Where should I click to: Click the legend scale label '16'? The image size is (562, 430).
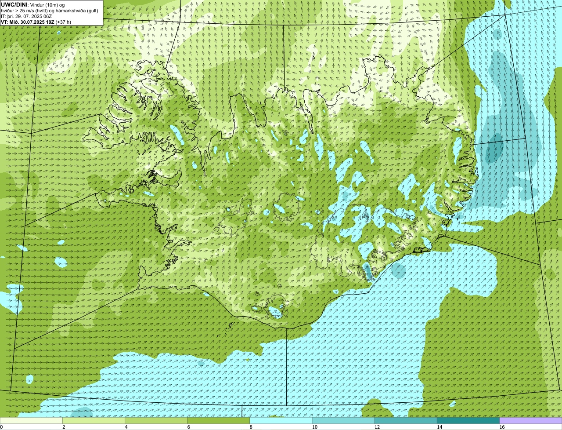click(502, 427)
